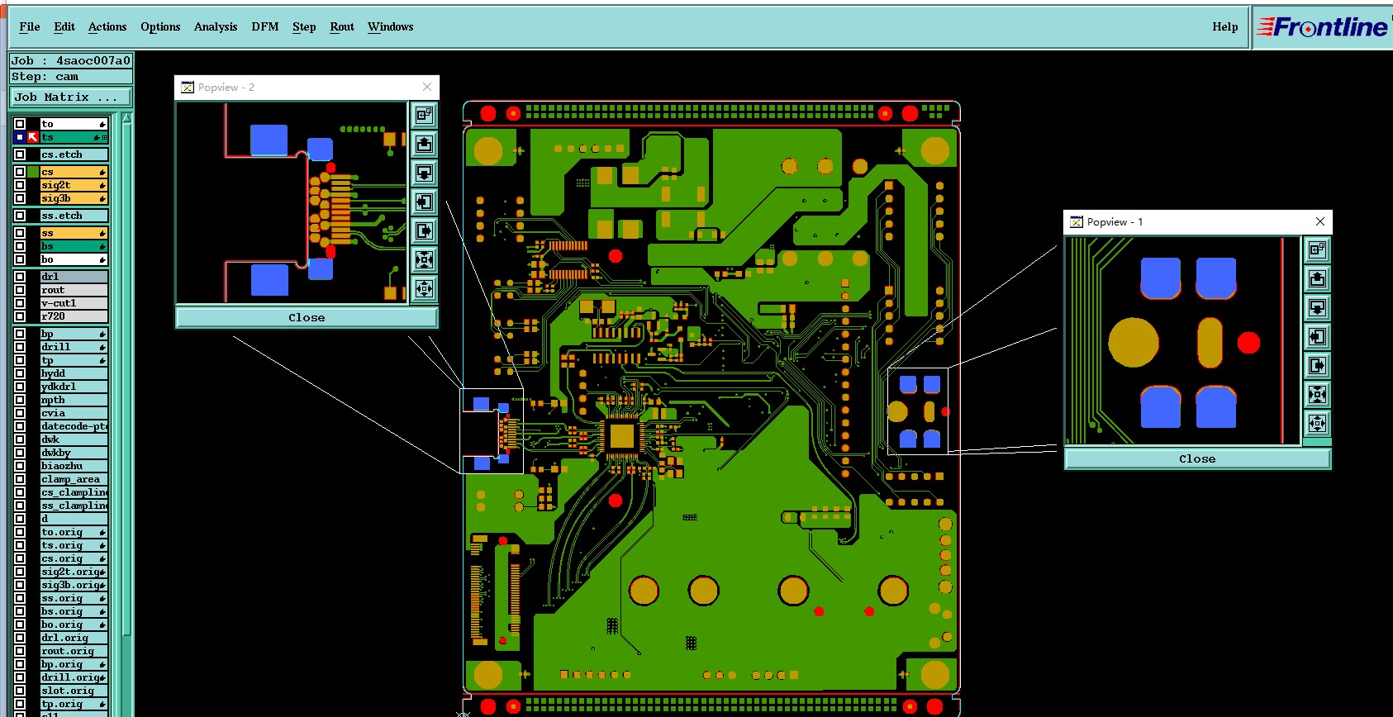Close Popview 2 using its Close button
Screen dimensions: 1393x717
[x=307, y=317]
